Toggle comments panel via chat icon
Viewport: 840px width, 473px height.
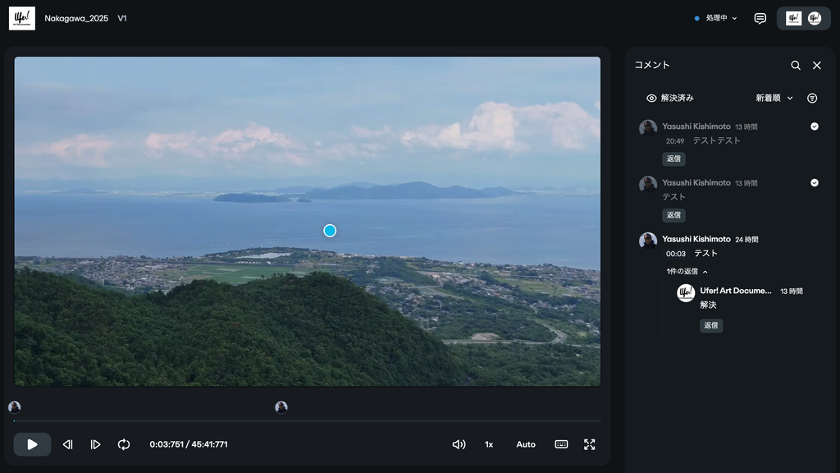(x=760, y=18)
